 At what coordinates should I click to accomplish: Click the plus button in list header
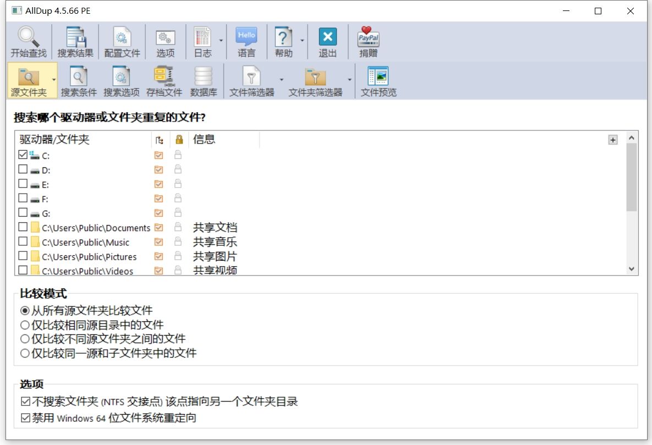612,140
